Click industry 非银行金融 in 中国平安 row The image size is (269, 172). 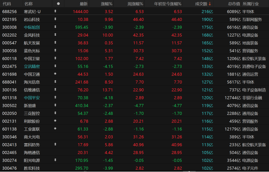tap(252, 98)
